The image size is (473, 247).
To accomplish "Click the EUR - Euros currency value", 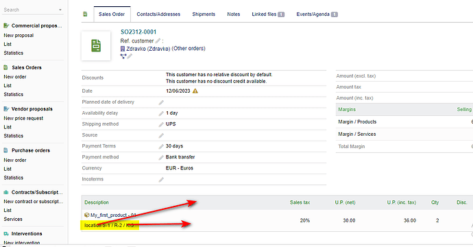I will (180, 168).
